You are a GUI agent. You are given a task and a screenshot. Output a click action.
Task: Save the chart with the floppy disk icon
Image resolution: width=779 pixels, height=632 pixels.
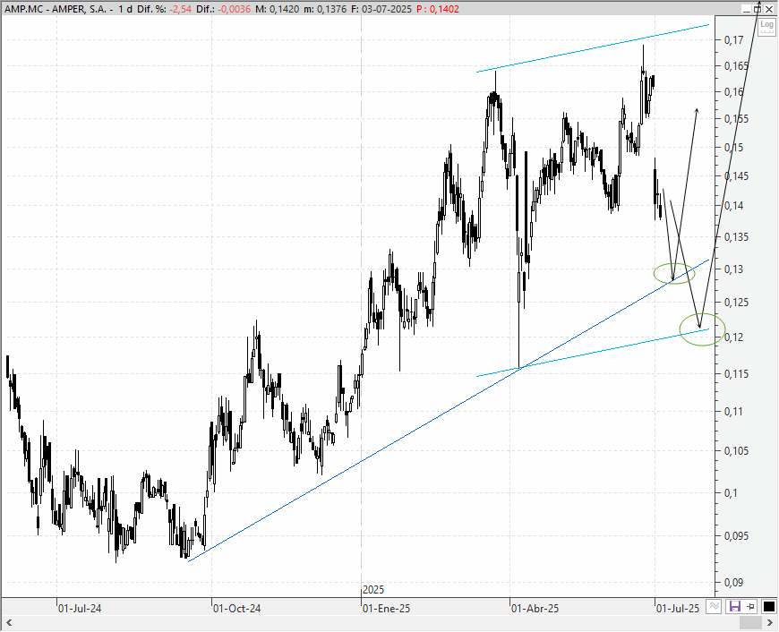point(734,606)
